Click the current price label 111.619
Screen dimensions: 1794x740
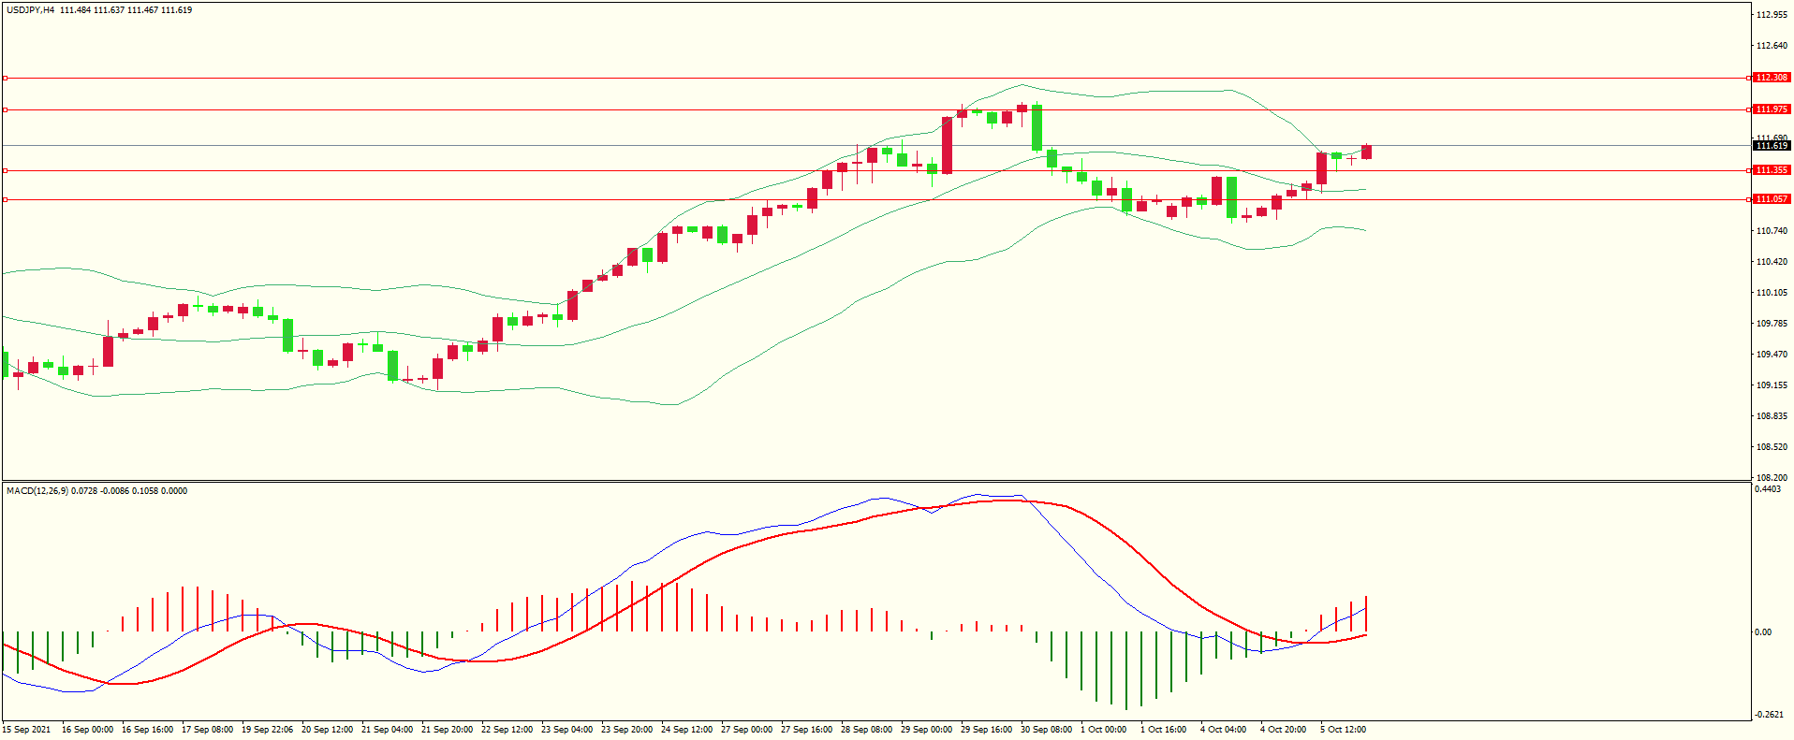pyautogui.click(x=1772, y=146)
